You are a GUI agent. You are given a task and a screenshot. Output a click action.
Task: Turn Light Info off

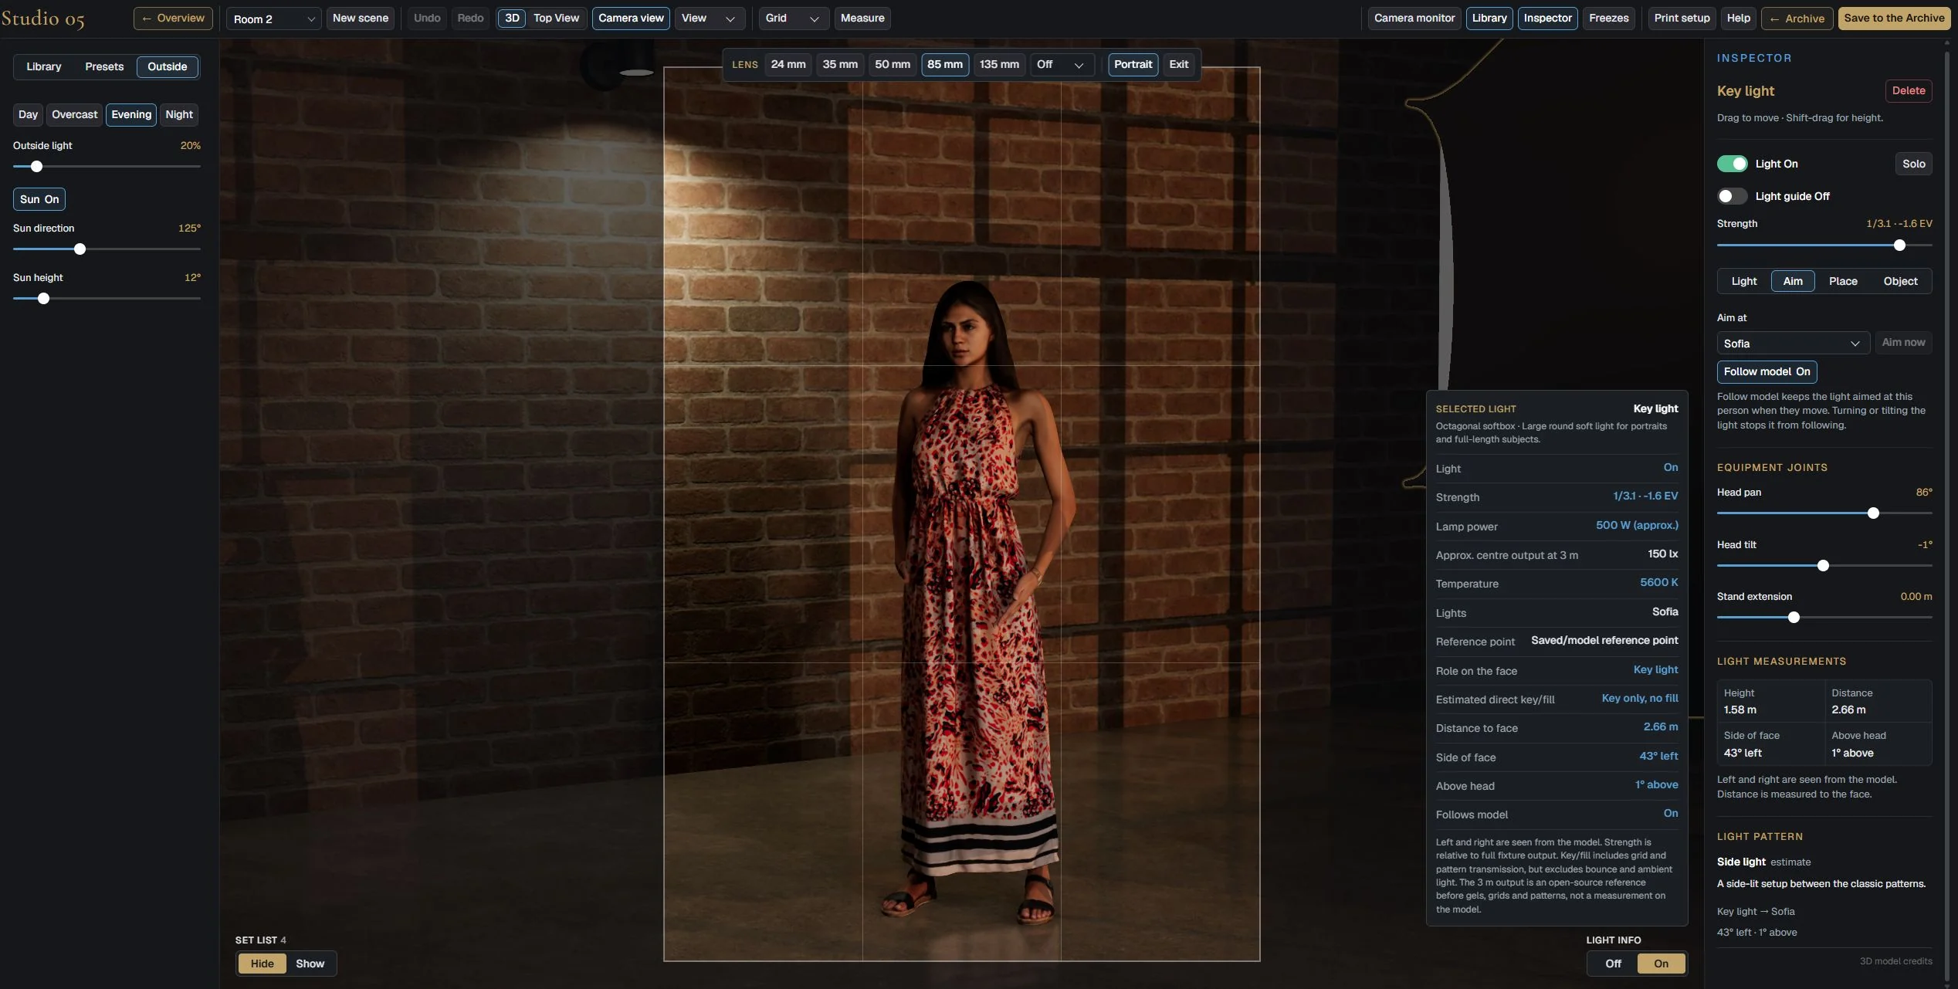coord(1613,964)
